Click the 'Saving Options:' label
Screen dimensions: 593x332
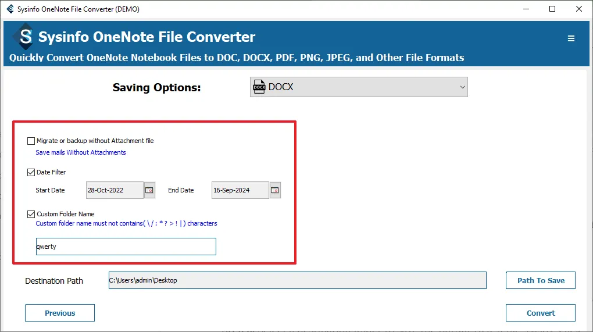[156, 87]
